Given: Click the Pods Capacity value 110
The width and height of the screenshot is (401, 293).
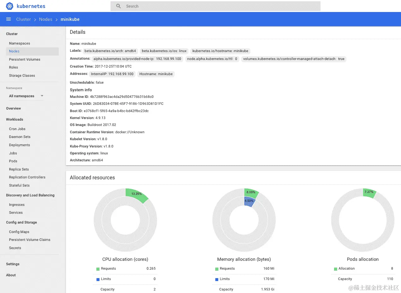Looking at the screenshot, I should pos(390,279).
